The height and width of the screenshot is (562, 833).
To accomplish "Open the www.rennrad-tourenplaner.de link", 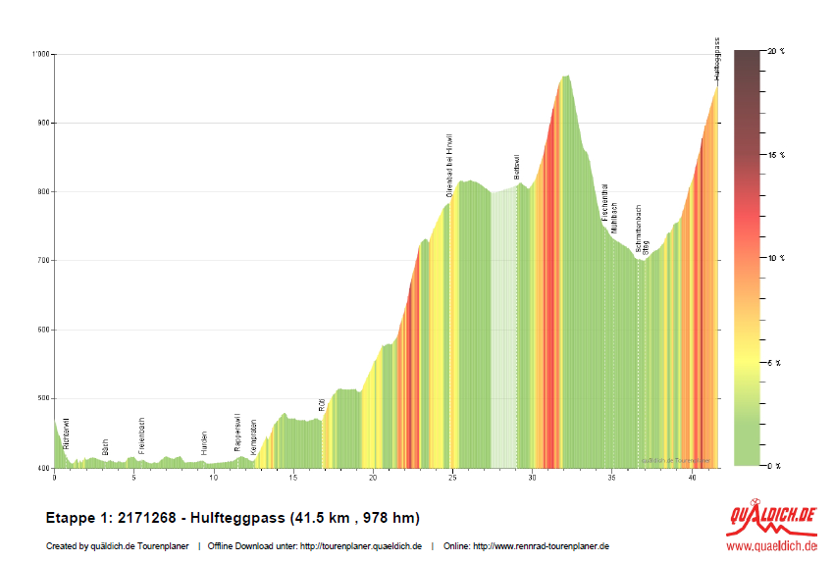I will coord(541,546).
